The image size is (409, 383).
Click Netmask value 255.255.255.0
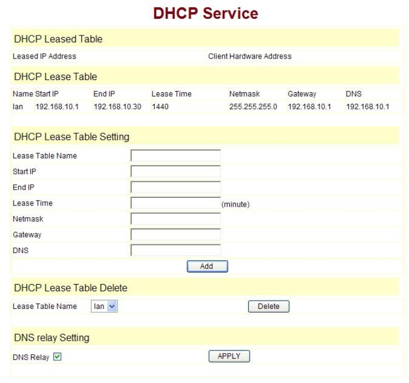(253, 107)
